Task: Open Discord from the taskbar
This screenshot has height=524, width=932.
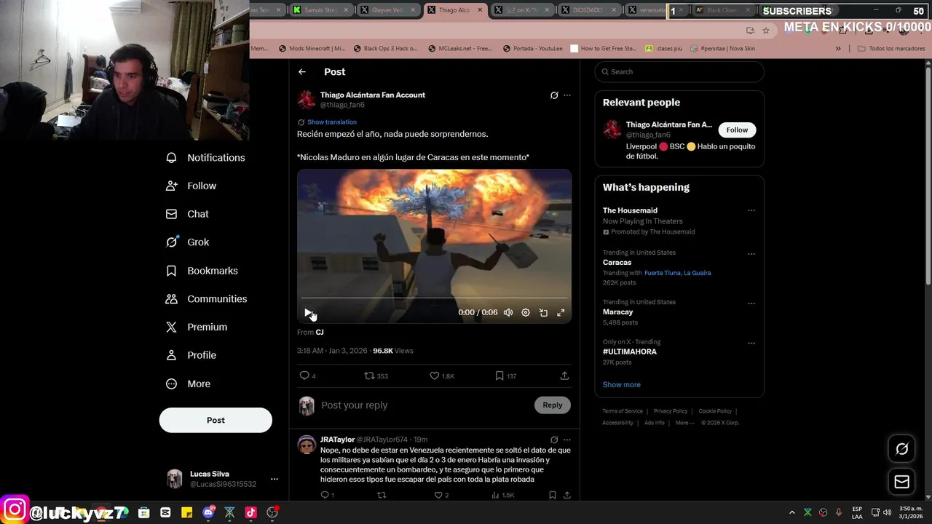Action: pyautogui.click(x=208, y=512)
